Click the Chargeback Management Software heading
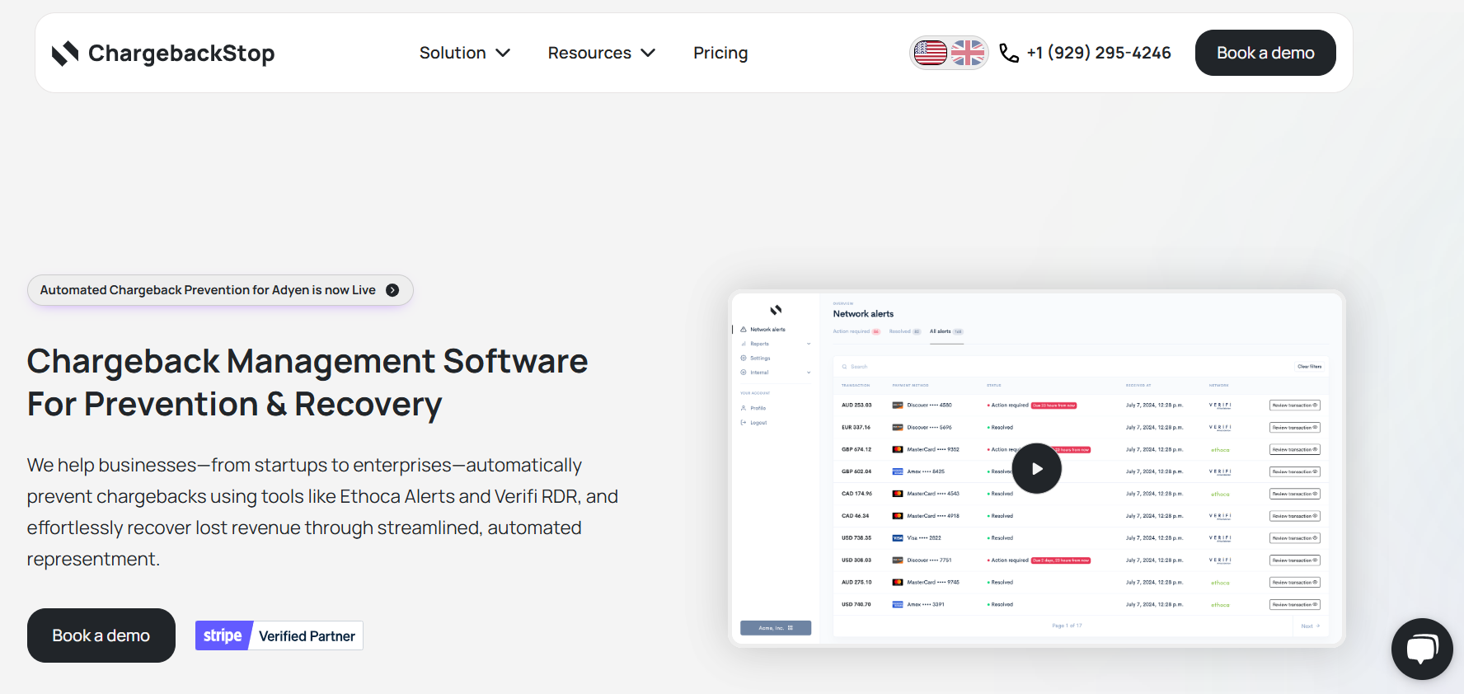This screenshot has width=1464, height=694. pyautogui.click(x=307, y=382)
